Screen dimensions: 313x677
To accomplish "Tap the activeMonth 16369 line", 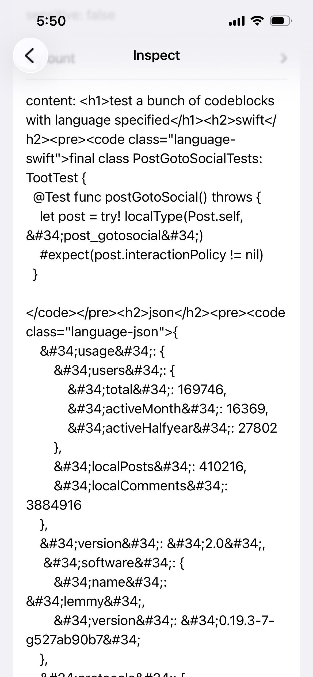I will tap(168, 409).
